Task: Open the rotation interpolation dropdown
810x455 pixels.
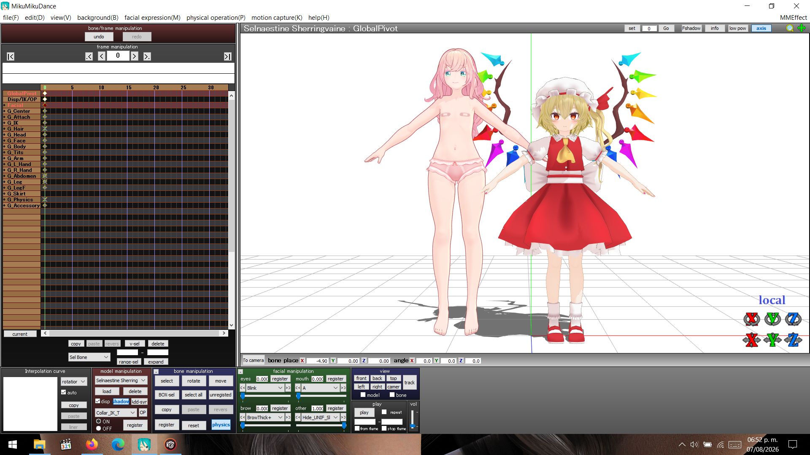Action: pyautogui.click(x=74, y=382)
